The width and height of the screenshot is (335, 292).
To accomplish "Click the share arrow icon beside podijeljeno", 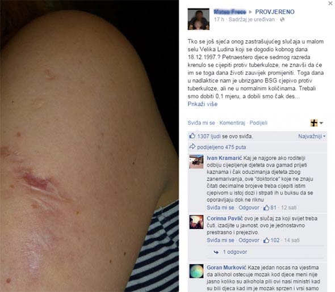I will [192, 147].
